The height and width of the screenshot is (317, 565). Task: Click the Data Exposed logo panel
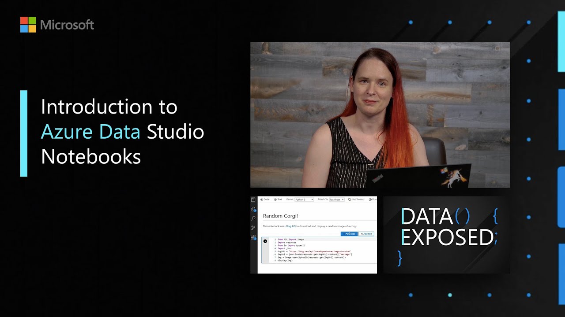[447, 235]
